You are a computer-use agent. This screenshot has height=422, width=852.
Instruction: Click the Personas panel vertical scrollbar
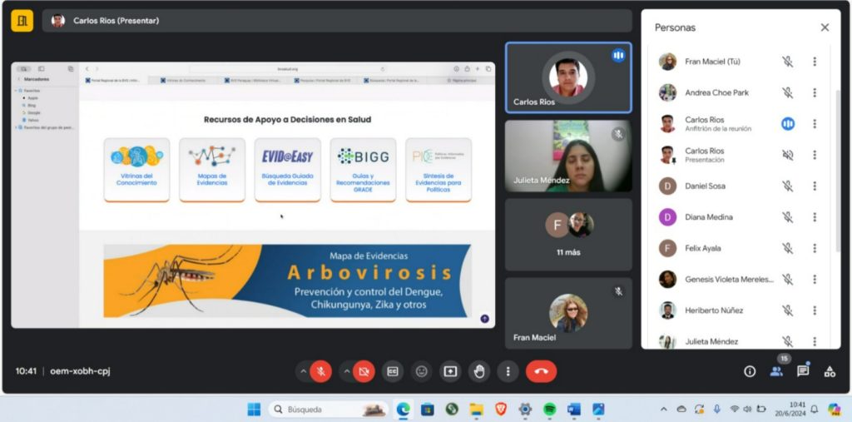(837, 166)
